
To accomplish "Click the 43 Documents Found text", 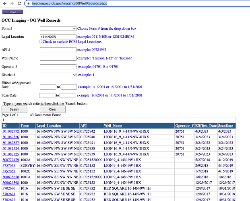I will pyautogui.click(x=45, y=115).
